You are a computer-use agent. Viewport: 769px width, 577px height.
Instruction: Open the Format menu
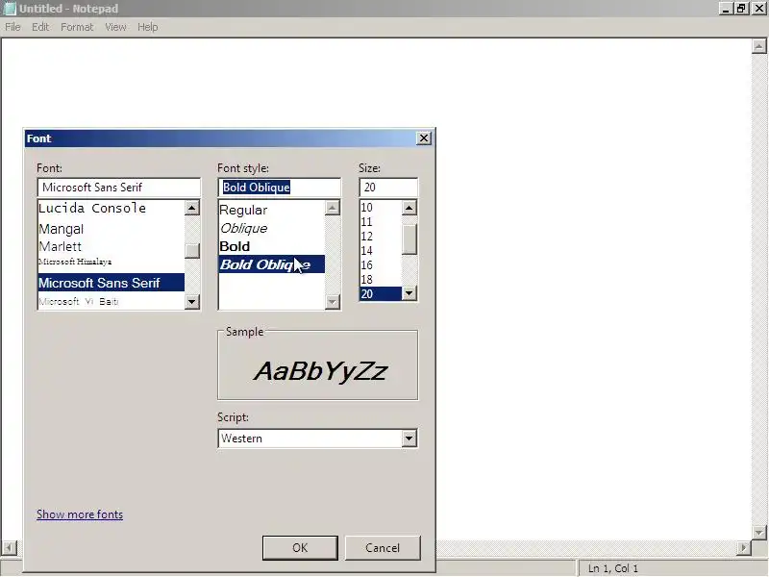click(x=77, y=27)
